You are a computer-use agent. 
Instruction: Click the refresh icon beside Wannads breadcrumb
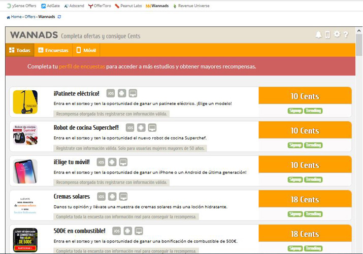[59, 17]
